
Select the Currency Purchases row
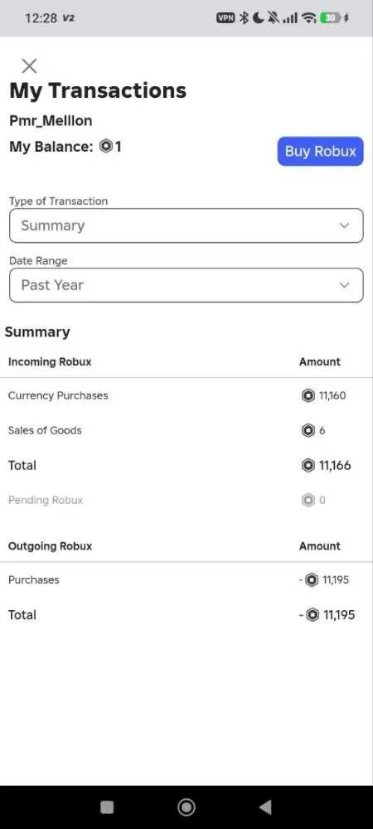186,395
